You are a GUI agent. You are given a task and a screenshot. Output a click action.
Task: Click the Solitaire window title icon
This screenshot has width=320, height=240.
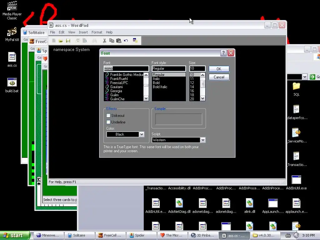pyautogui.click(x=25, y=32)
